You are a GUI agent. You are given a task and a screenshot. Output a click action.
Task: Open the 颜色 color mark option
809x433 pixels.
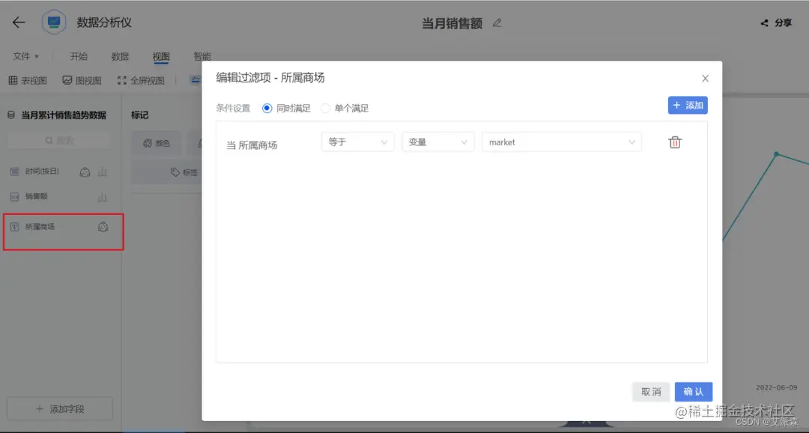[156, 142]
